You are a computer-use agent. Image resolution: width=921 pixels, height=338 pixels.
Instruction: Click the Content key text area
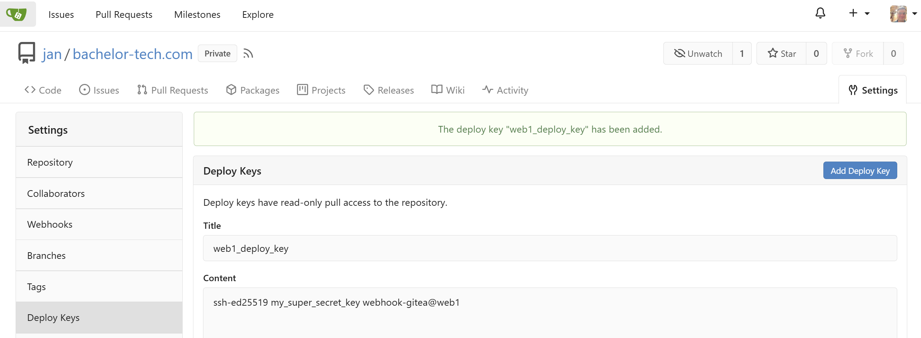click(550, 313)
